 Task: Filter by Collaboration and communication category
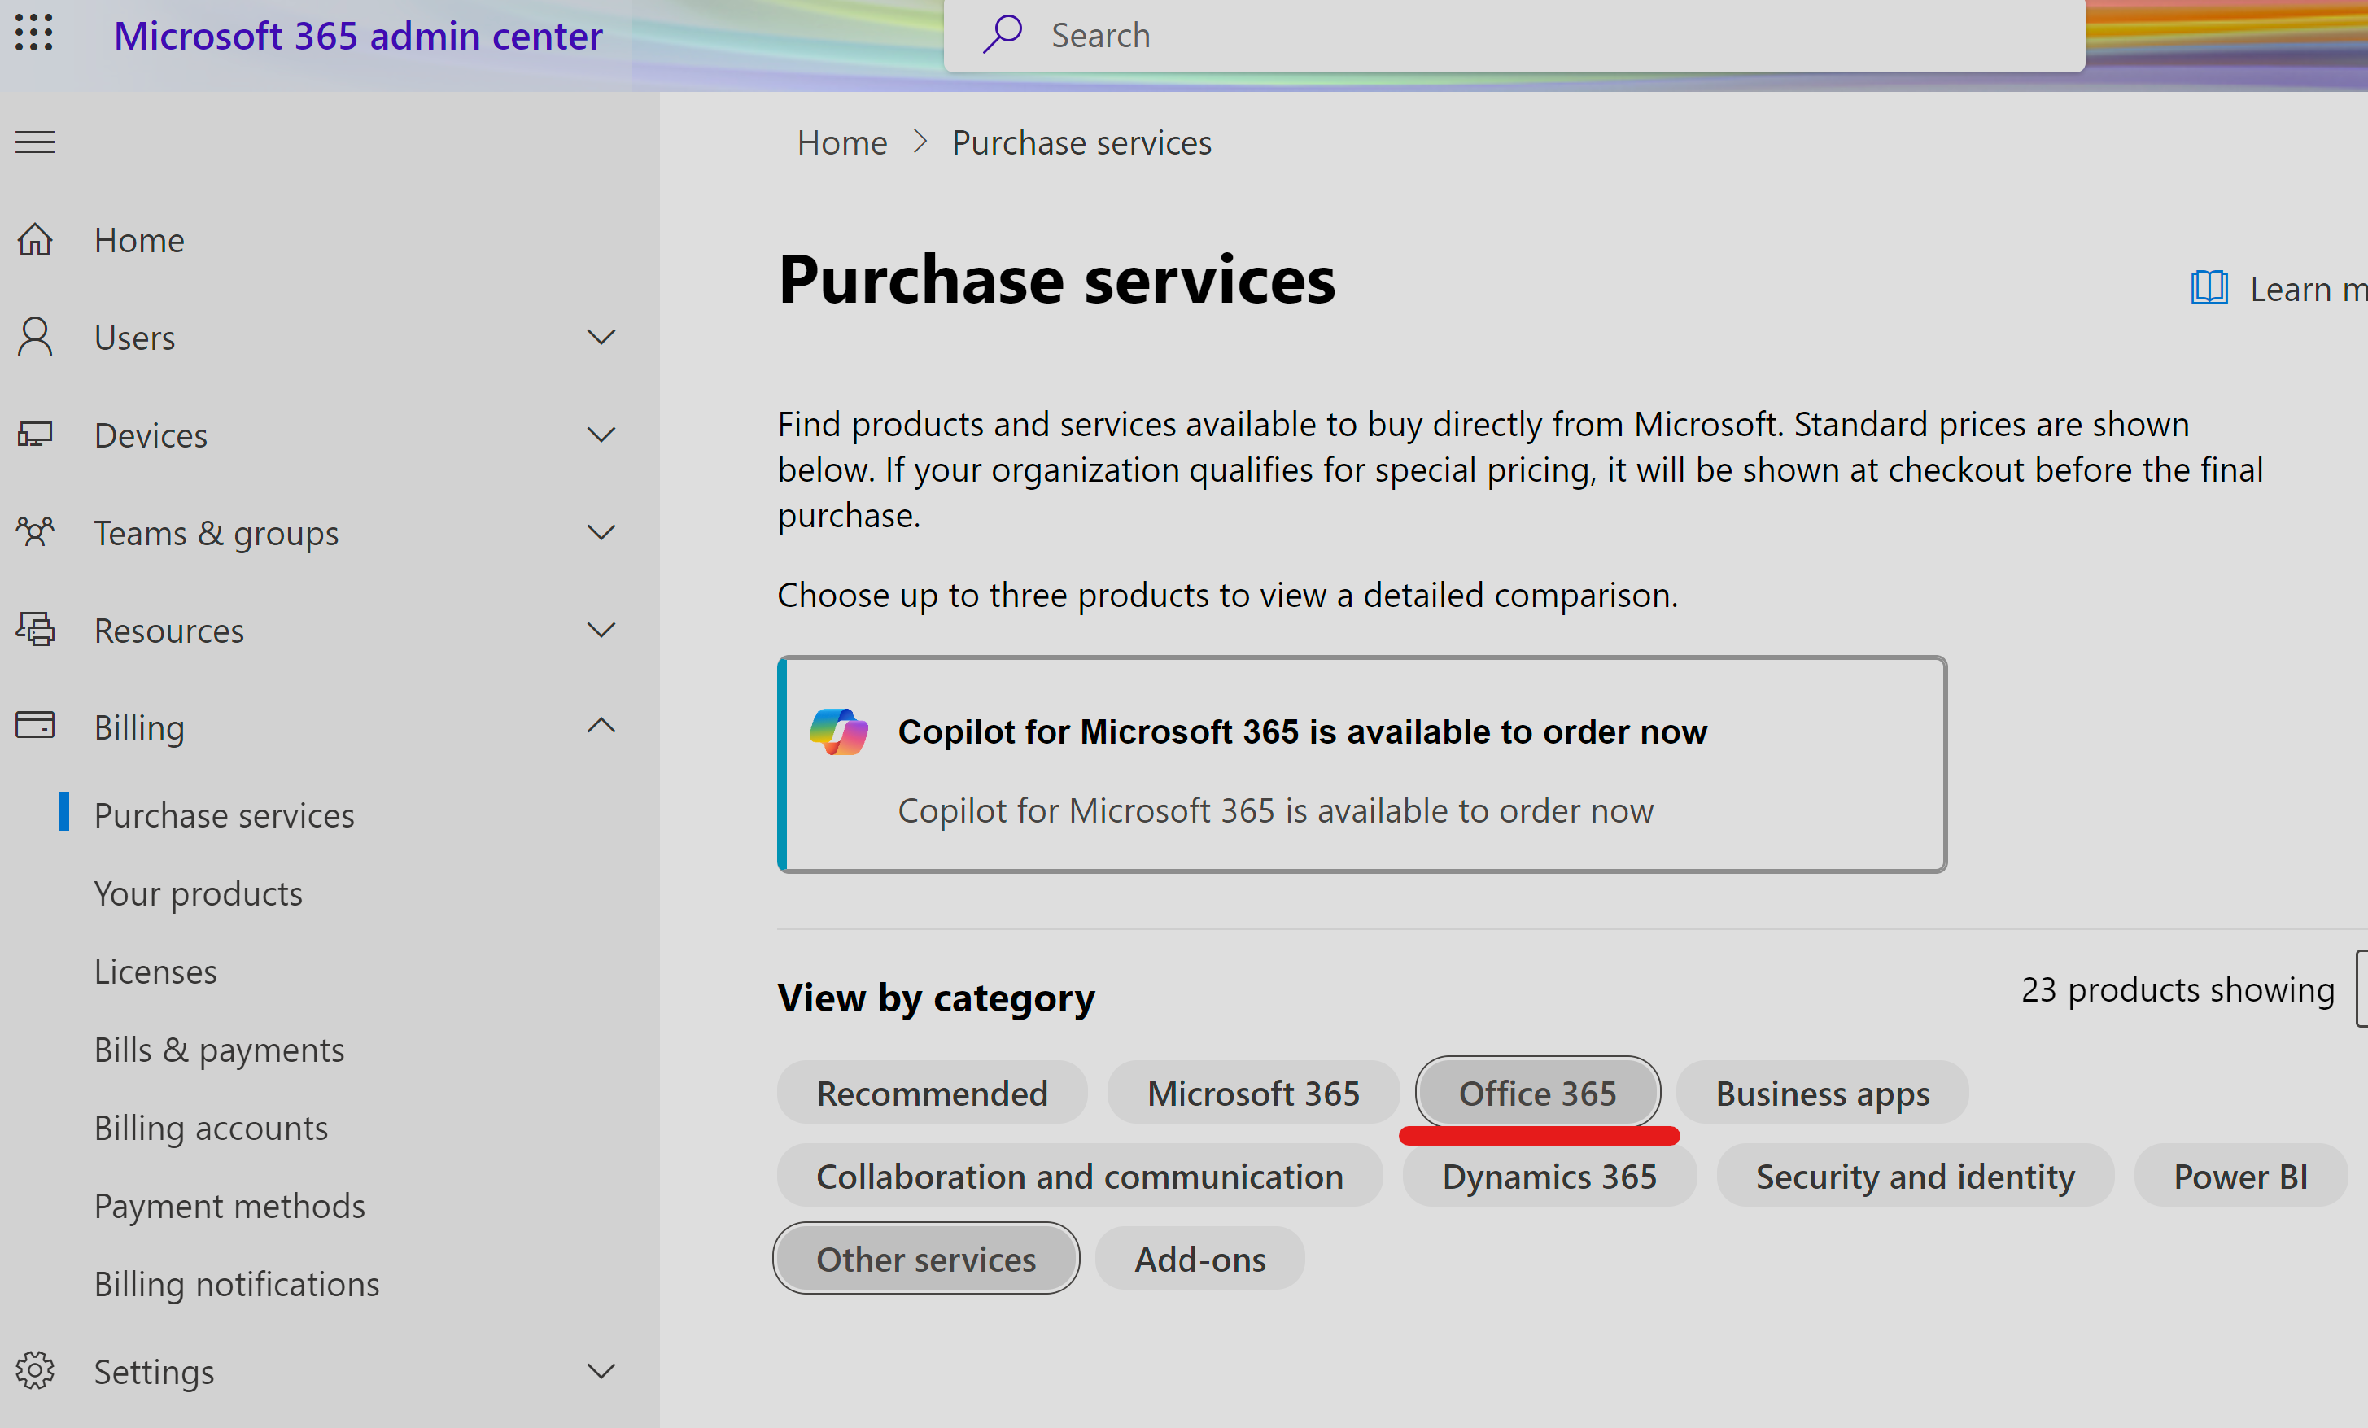point(1079,1175)
